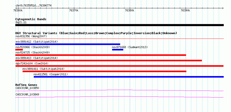Open variant label nsv971668 (Sudmant2013)
Viewport: 231px width, 112px height.
coord(130,47)
